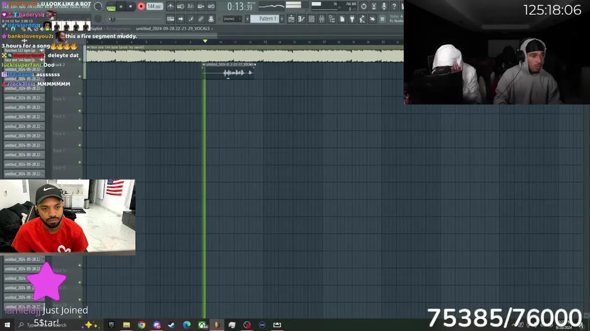Click the Playlist breadcrumb label

coord(97,29)
